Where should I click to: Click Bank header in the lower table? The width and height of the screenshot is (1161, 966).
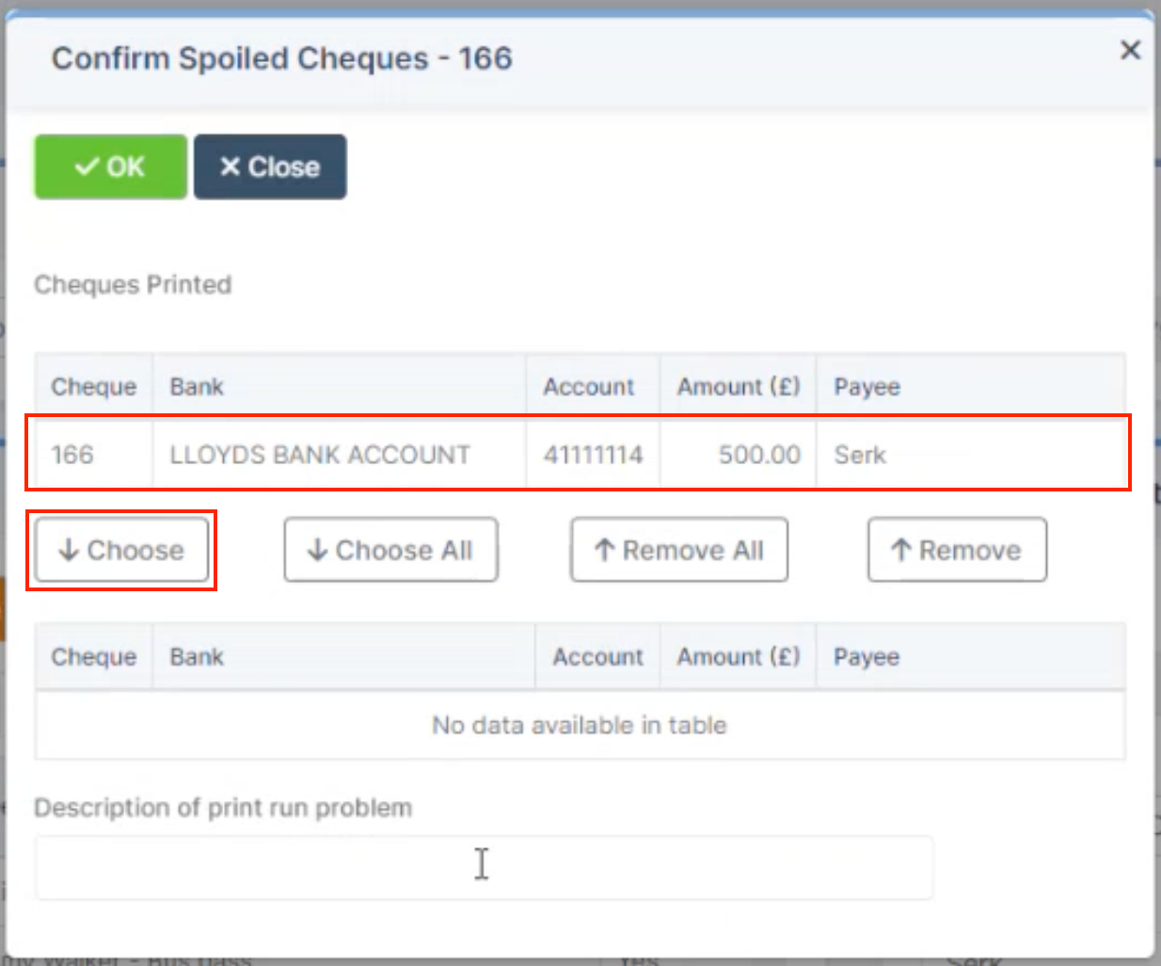click(x=344, y=656)
